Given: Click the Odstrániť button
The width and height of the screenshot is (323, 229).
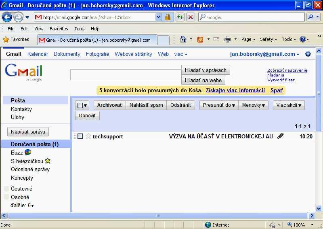Looking at the screenshot, I should pos(180,105).
